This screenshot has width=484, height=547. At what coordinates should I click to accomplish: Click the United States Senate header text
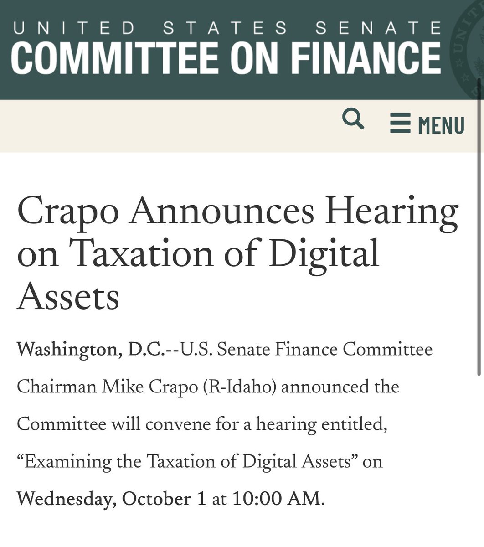click(x=227, y=28)
